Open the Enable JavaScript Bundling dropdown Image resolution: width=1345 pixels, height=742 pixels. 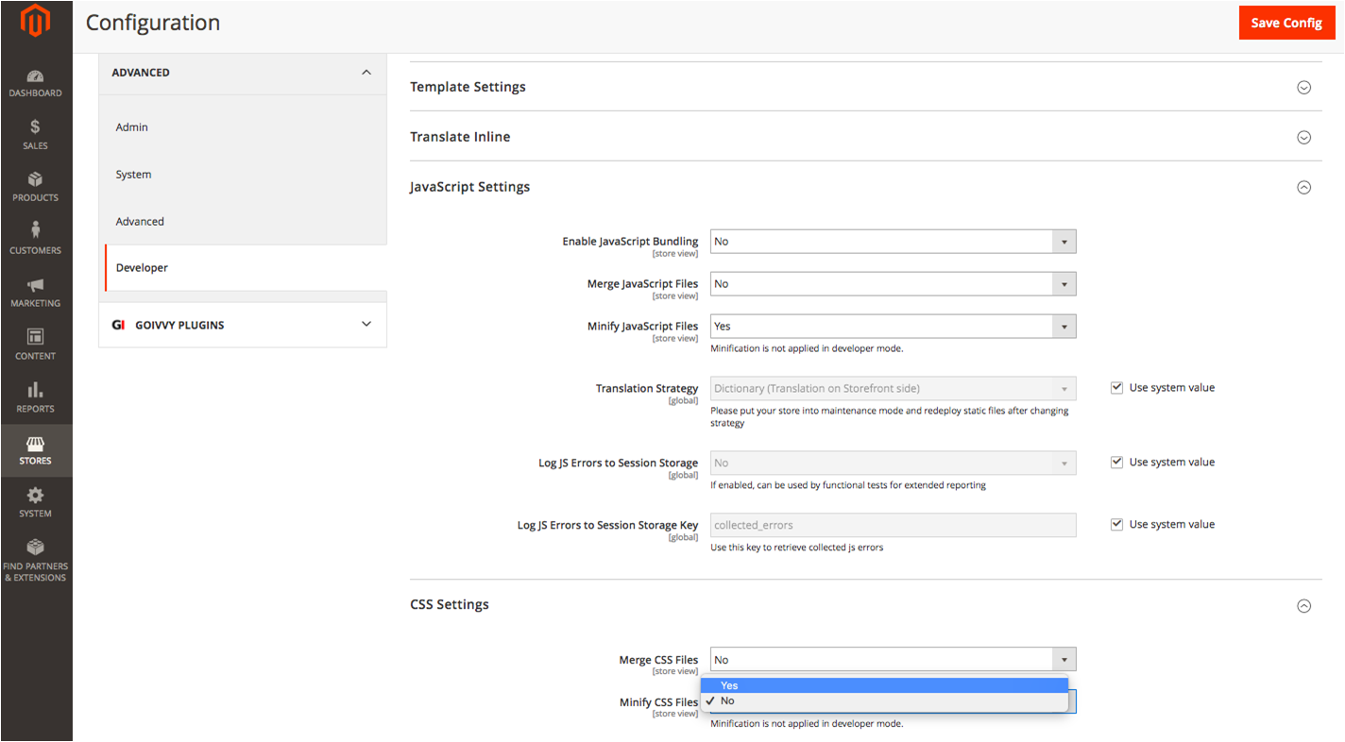893,242
